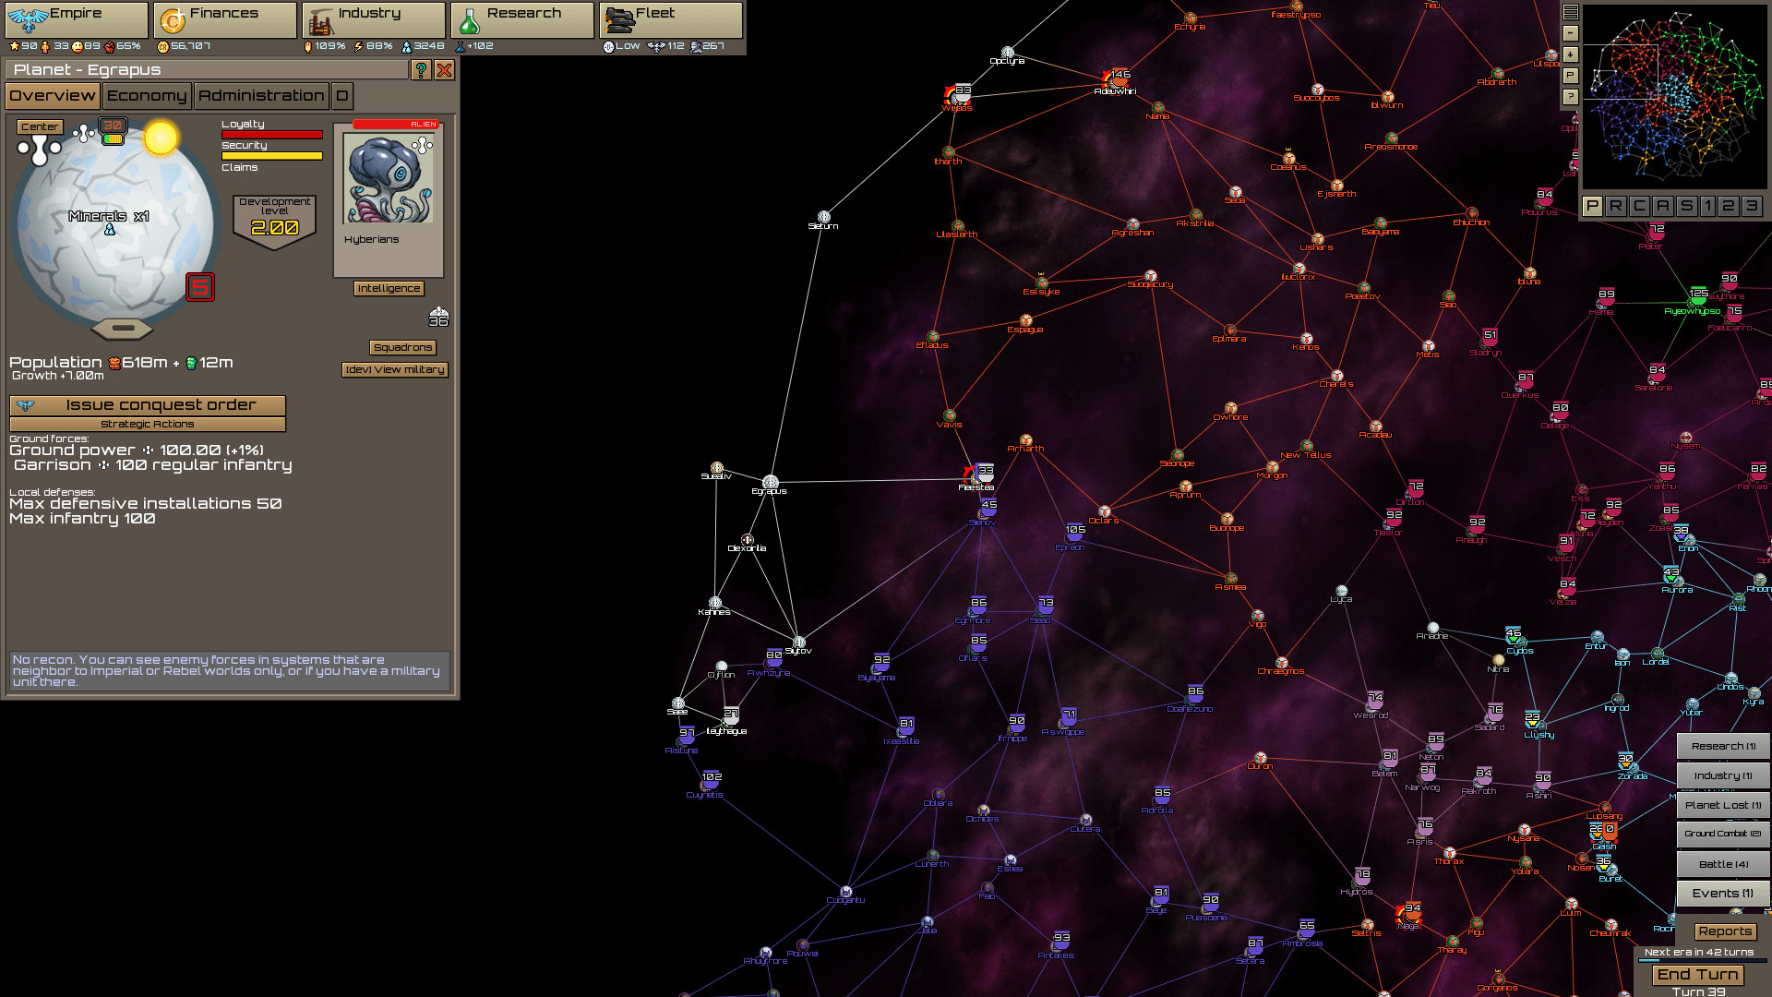Switch to the Administration tab
The height and width of the screenshot is (997, 1772).
pos(261,96)
